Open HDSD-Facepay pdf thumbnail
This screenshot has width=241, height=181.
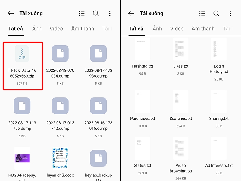pos(22,158)
